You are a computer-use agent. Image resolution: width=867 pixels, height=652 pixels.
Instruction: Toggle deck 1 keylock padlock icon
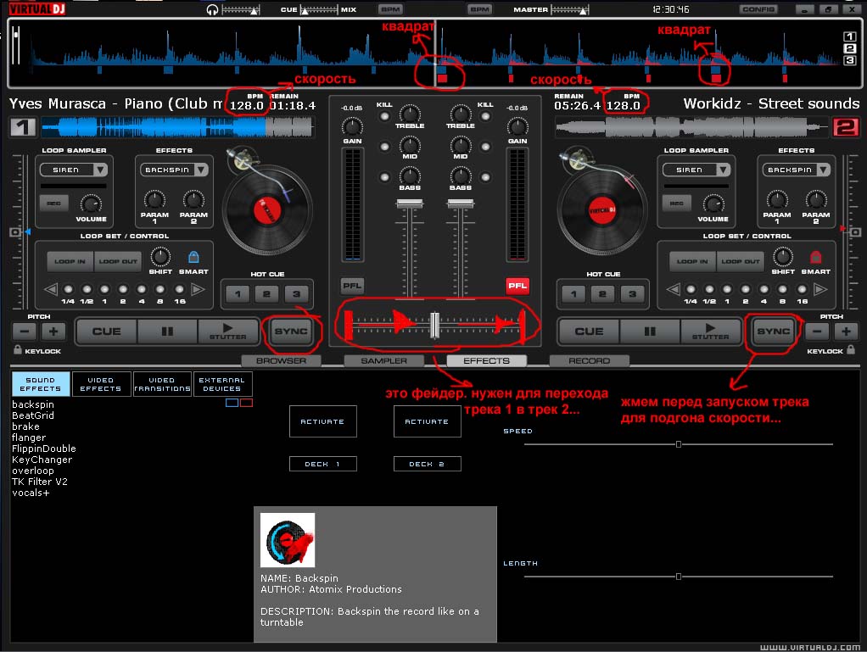17,350
